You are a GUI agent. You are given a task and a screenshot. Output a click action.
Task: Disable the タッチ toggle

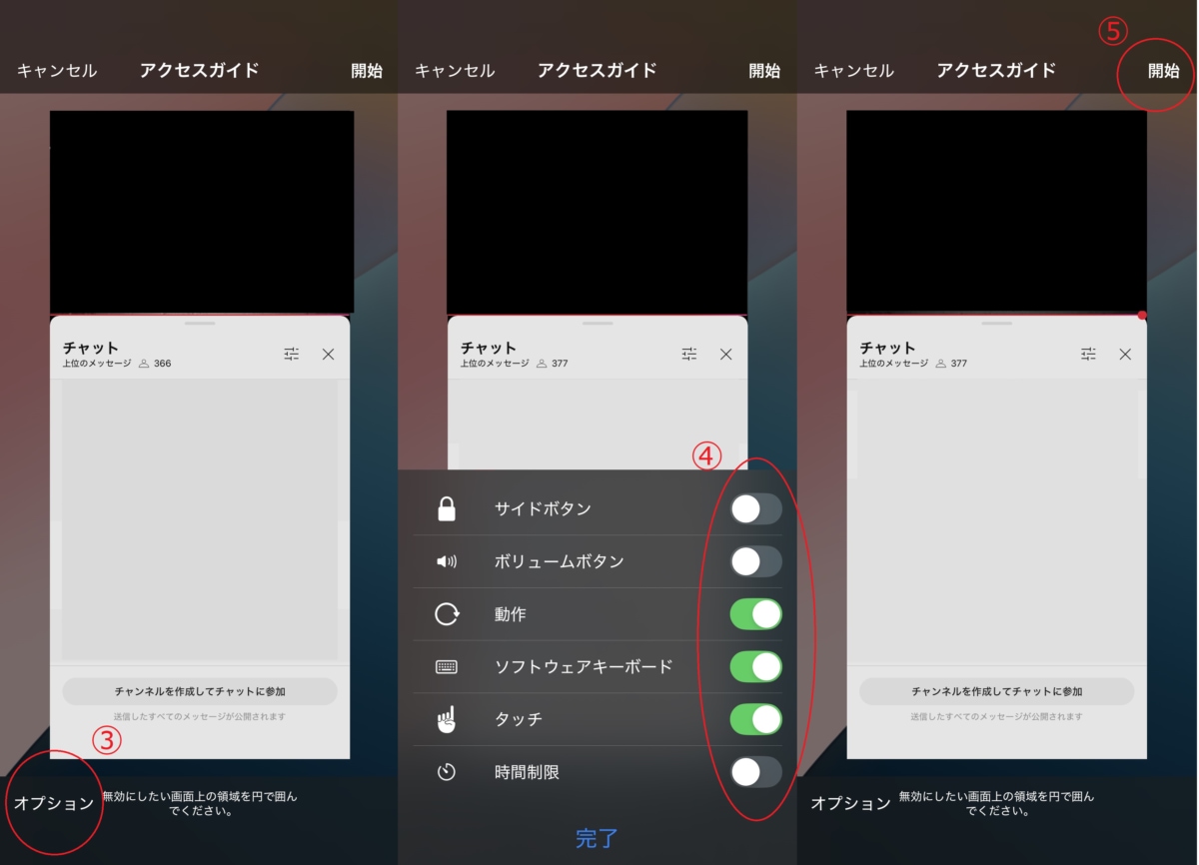756,719
